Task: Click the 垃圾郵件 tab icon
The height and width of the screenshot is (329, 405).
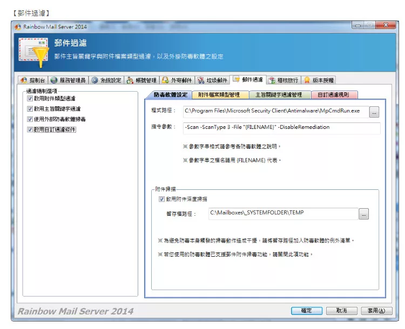Action: pyautogui.click(x=201, y=80)
